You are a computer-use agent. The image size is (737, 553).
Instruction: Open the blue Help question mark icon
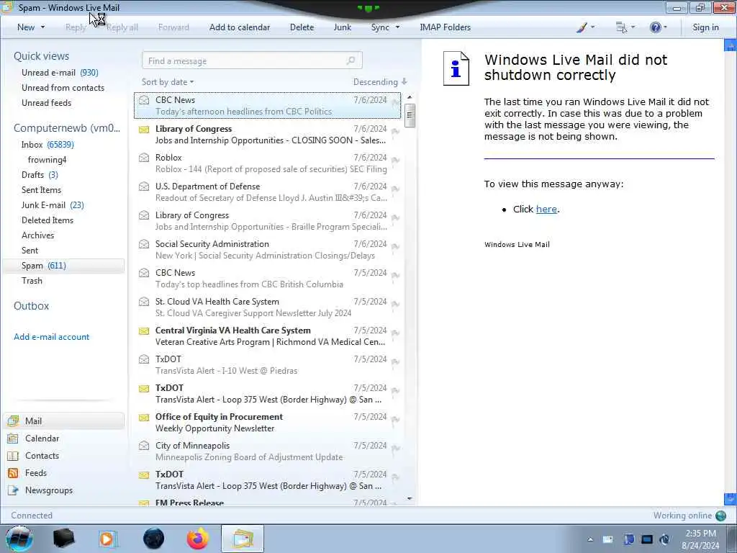click(x=655, y=27)
